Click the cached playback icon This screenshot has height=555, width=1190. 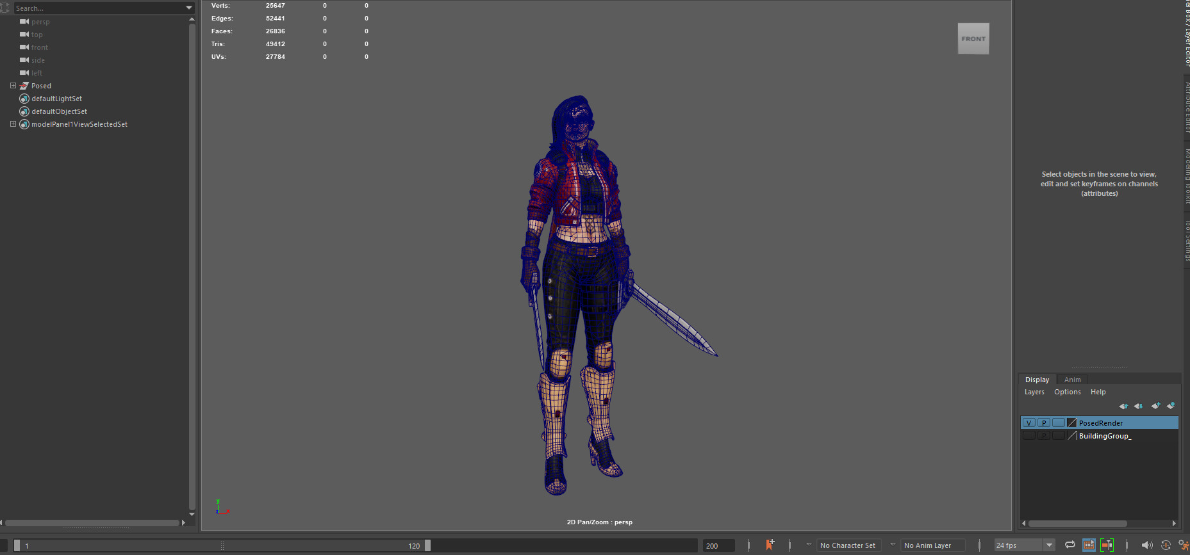[1089, 545]
